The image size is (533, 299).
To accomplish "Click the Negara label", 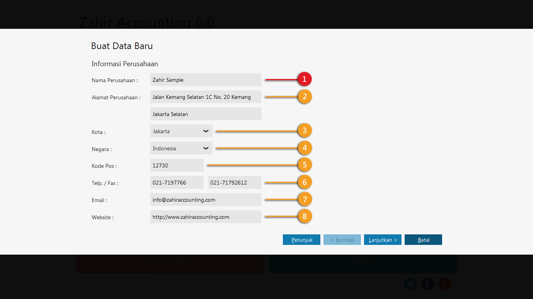I will click(x=102, y=149).
